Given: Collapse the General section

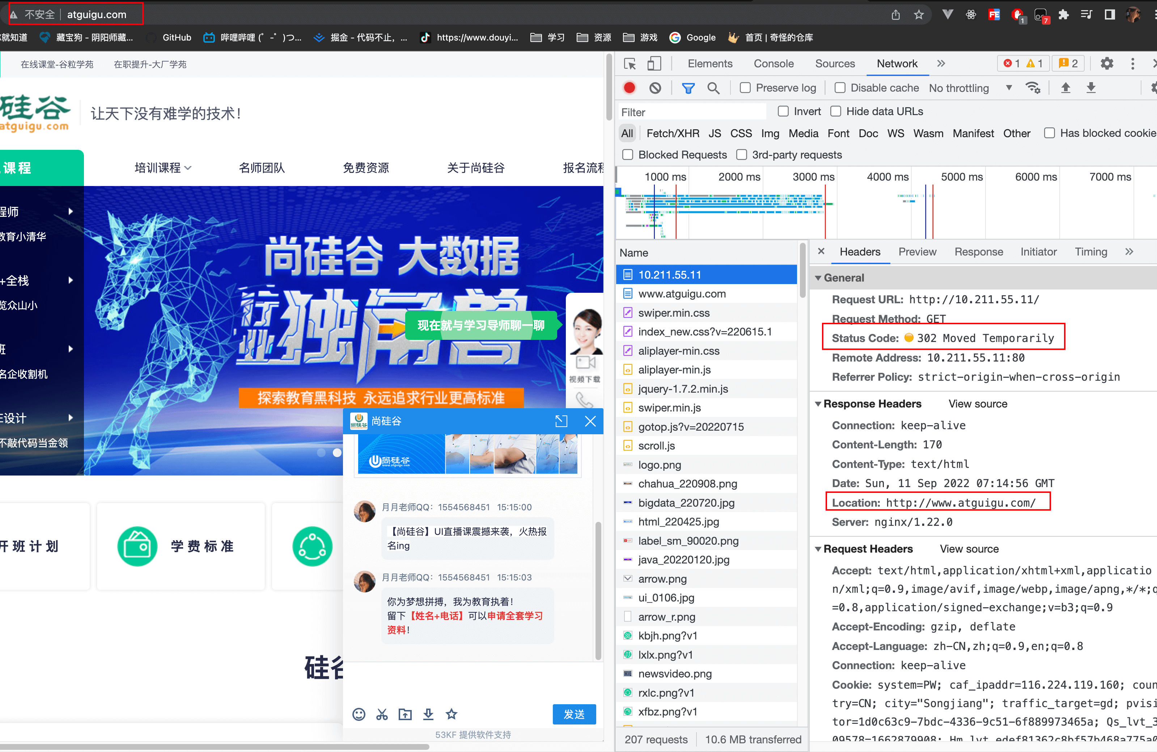Looking at the screenshot, I should click(x=818, y=278).
